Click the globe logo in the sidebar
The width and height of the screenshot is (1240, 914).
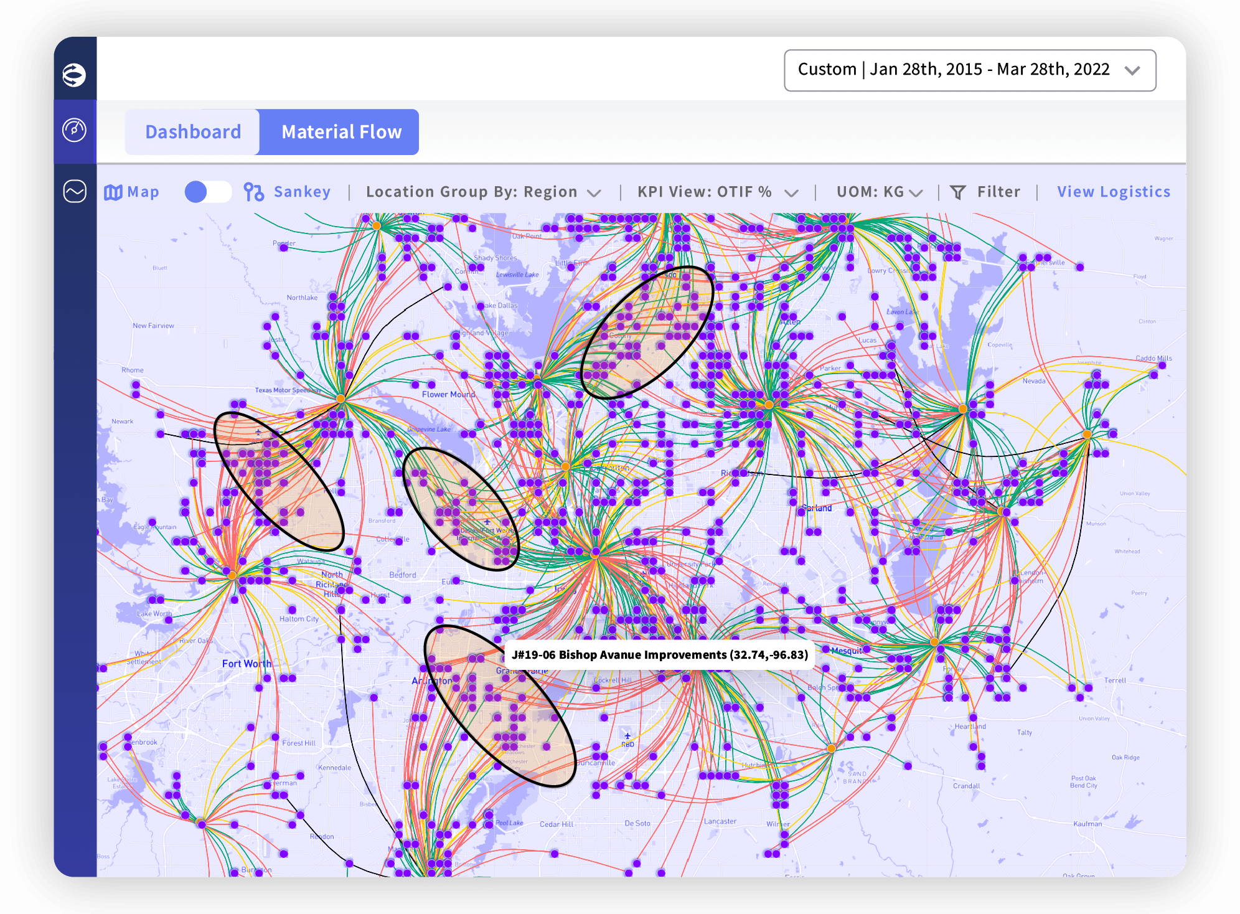[x=74, y=75]
